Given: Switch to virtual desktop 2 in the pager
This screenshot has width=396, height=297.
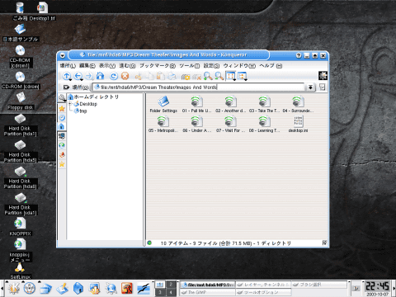Looking at the screenshot, I should pos(171,285).
